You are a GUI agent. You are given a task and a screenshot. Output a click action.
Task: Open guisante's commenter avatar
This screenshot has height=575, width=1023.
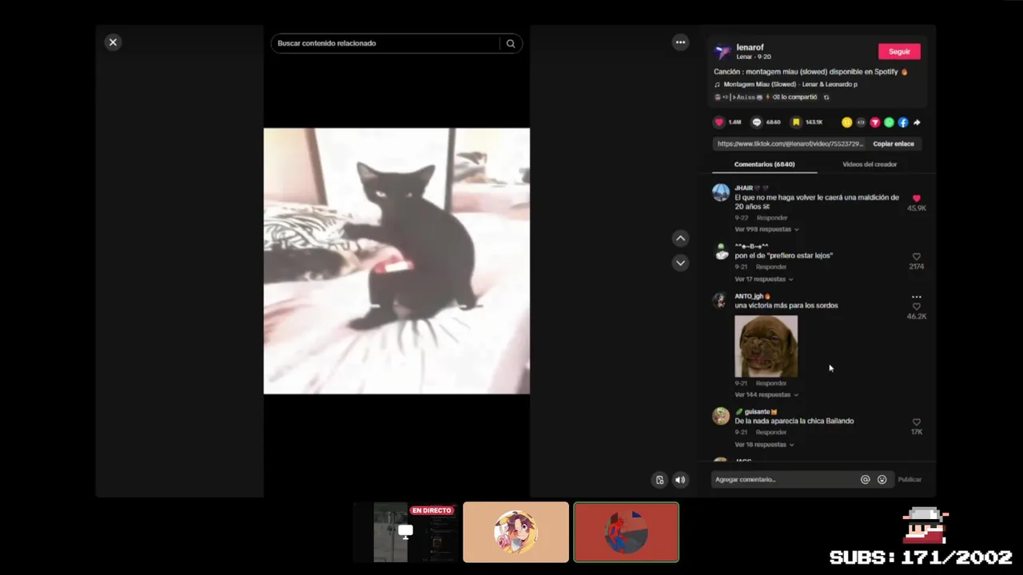pos(721,416)
